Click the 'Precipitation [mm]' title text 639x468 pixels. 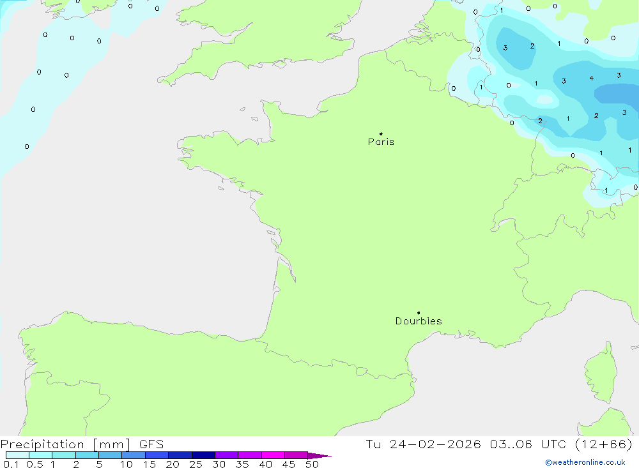65,444
